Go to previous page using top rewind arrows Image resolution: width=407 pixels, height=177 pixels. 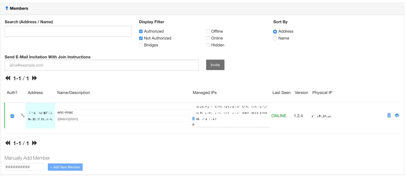8,78
